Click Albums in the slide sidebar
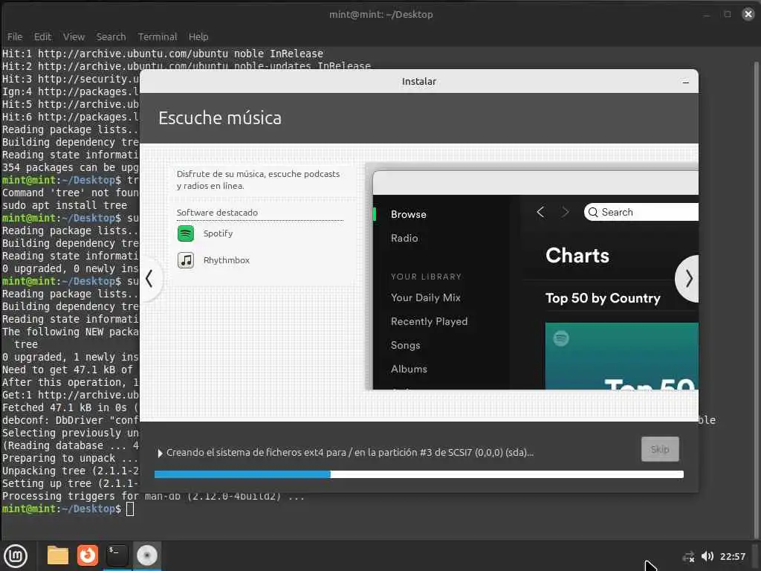Viewport: 761px width, 571px height. (x=409, y=369)
